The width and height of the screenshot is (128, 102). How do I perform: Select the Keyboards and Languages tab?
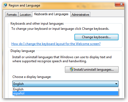pyautogui.click(x=51, y=14)
